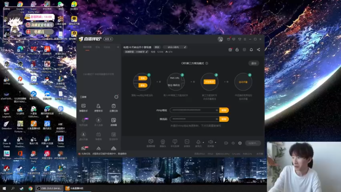This screenshot has width=341, height=192.
Task: Click the masked stream key field
Action: pos(194,119)
